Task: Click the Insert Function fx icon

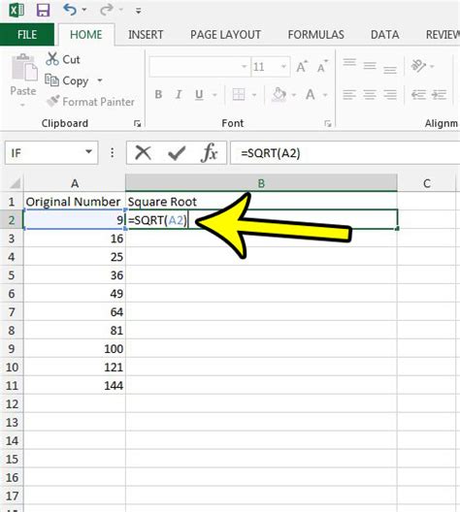Action: pyautogui.click(x=209, y=152)
